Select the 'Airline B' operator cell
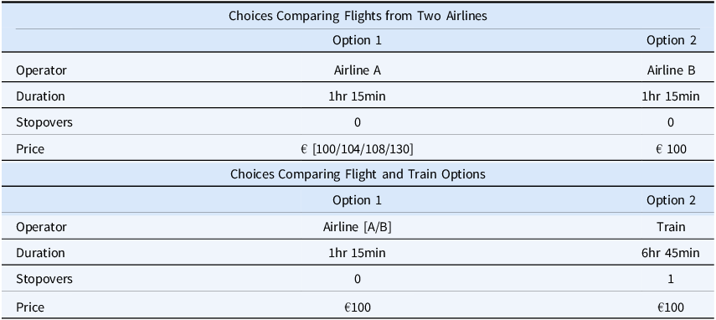 pos(671,70)
